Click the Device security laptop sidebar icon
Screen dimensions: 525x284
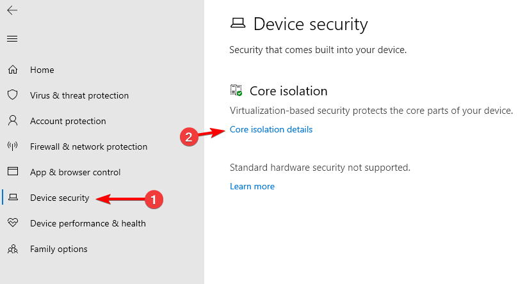click(13, 197)
